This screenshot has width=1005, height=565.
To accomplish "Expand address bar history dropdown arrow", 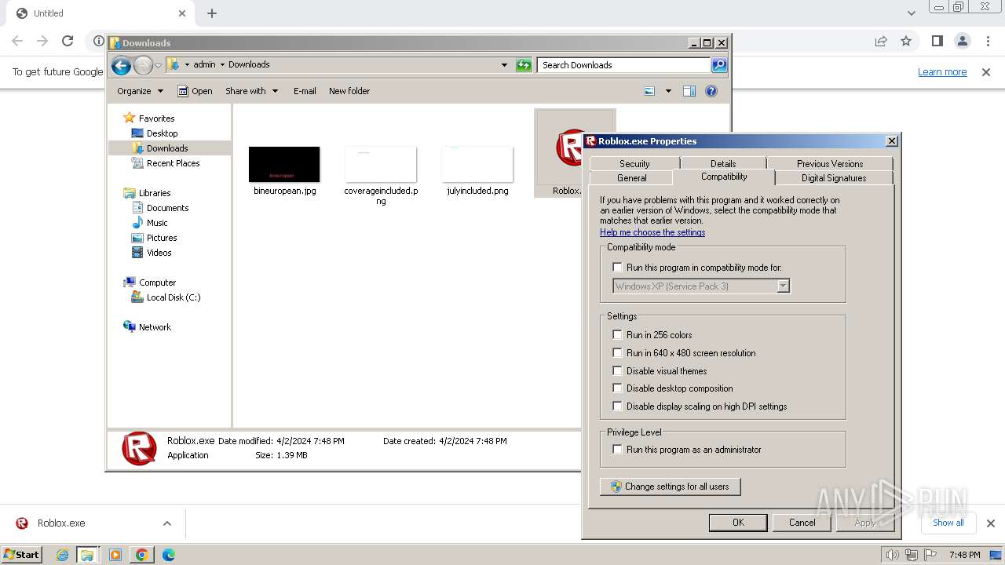I will pos(504,65).
